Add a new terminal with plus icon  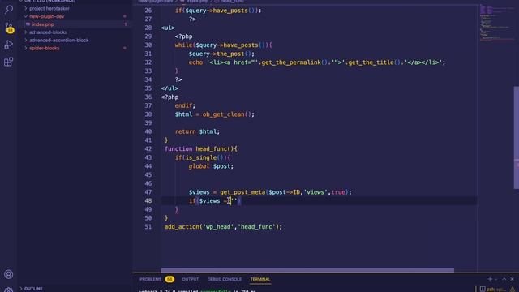click(490, 279)
